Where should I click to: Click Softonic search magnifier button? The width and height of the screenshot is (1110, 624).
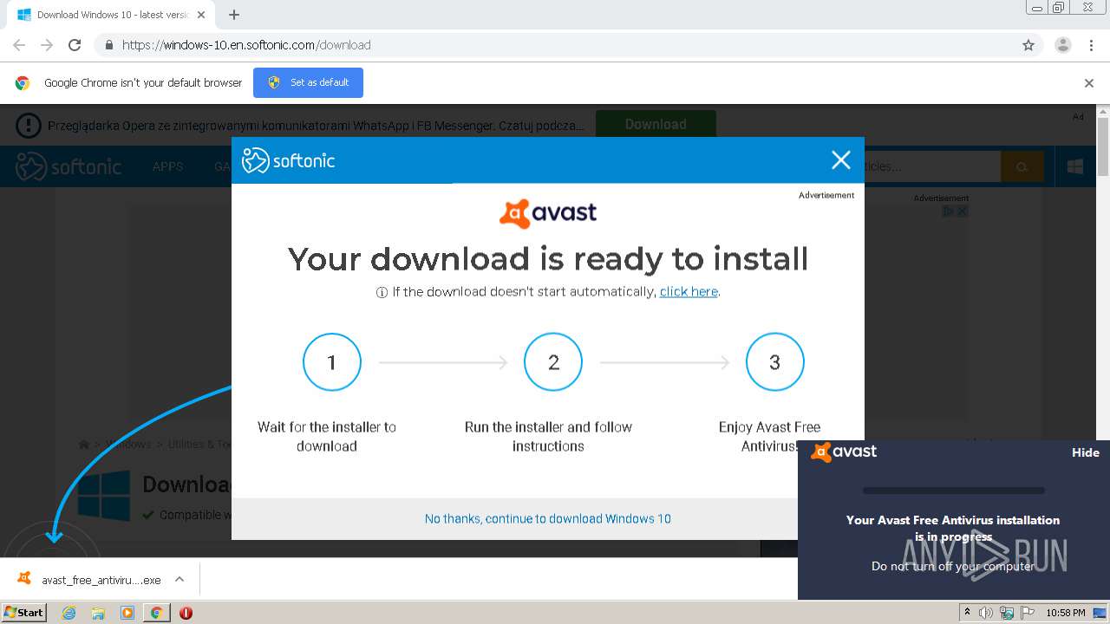(1022, 166)
